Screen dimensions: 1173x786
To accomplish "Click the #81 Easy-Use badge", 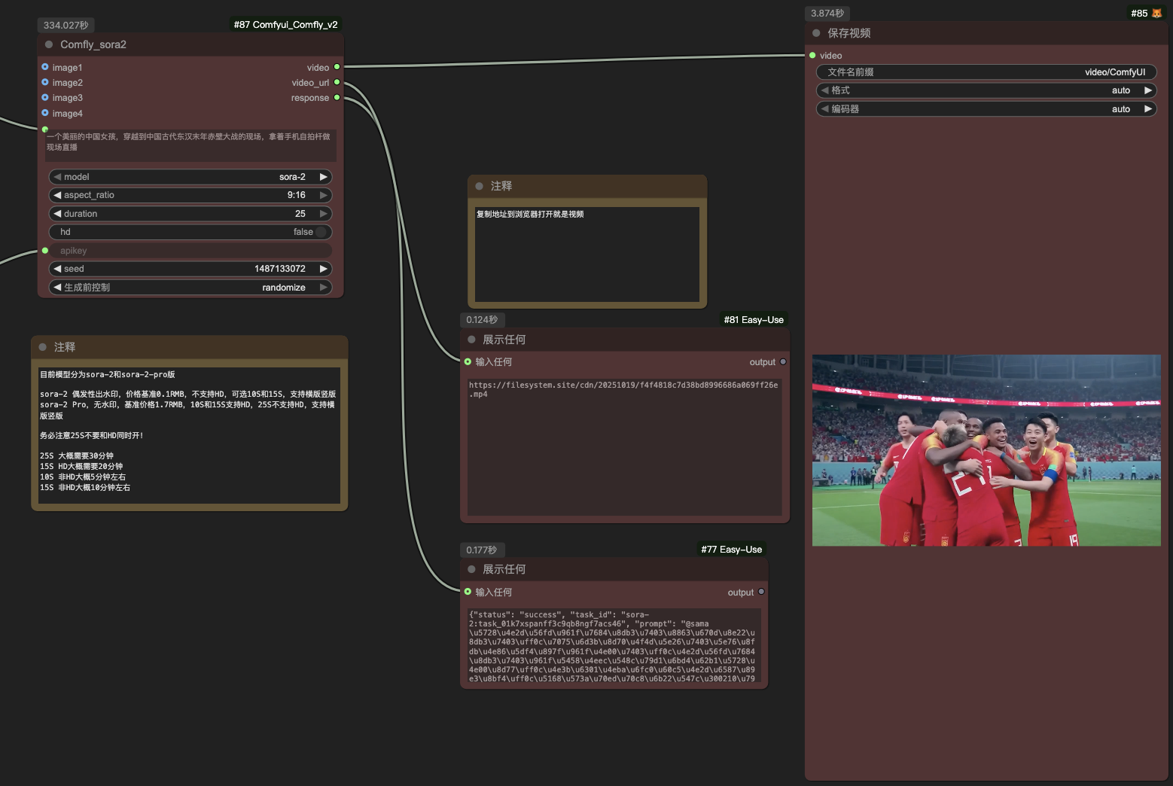I will [753, 320].
